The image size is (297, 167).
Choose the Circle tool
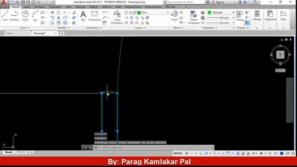click(25, 16)
